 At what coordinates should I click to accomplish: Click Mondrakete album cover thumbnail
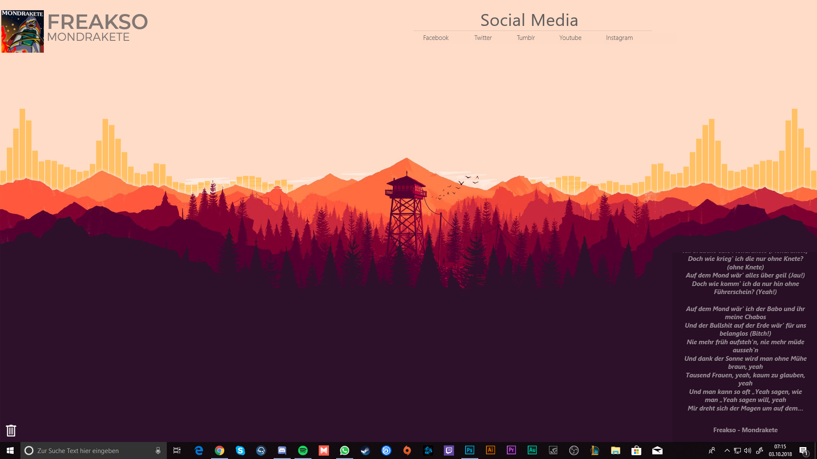23,31
